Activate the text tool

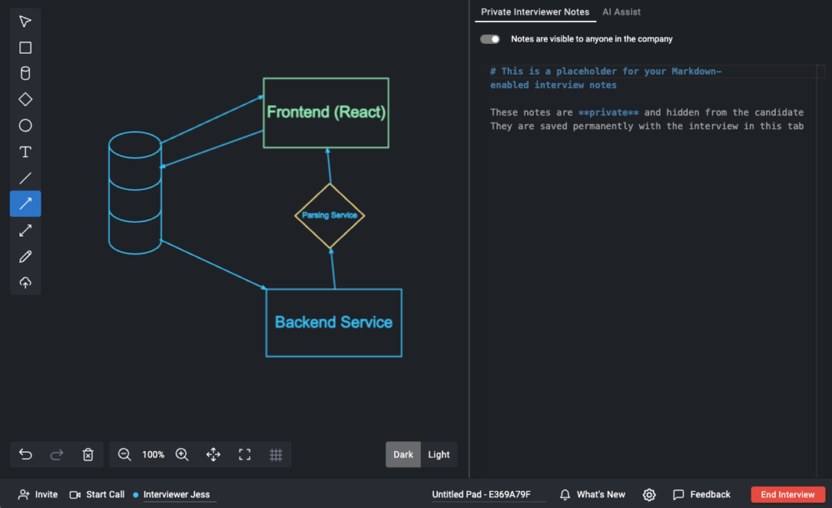(25, 152)
